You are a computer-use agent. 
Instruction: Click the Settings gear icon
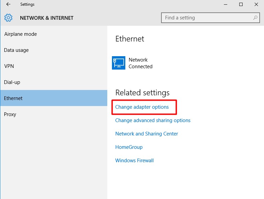pyautogui.click(x=8, y=18)
